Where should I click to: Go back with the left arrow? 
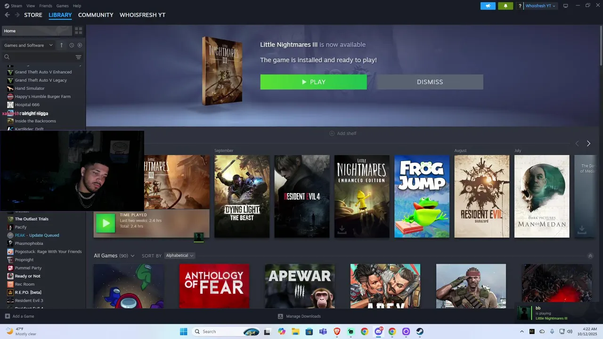[x=7, y=15]
